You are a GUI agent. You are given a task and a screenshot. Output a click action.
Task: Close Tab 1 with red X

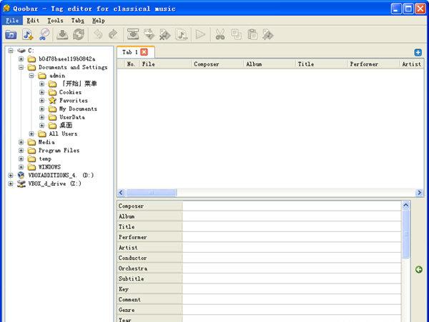point(144,52)
